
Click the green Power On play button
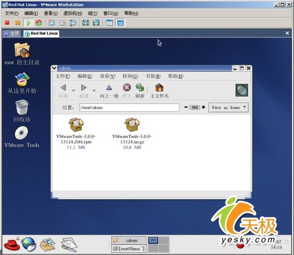[28, 23]
